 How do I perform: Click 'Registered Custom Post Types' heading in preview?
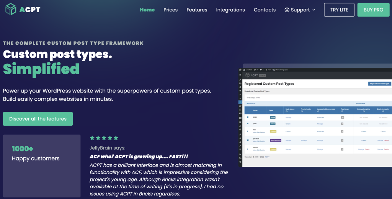[x=269, y=84]
